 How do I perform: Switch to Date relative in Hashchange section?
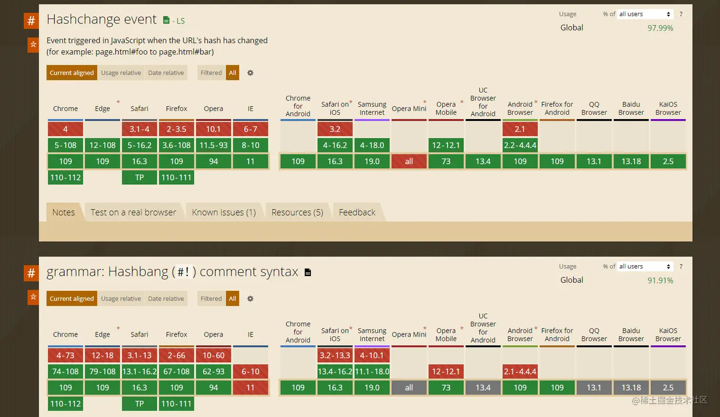coord(166,73)
